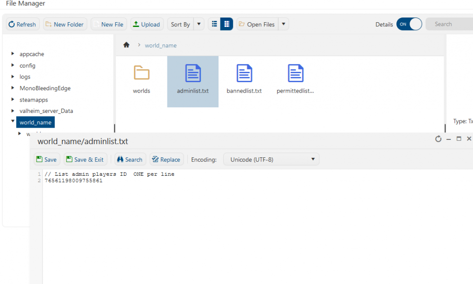Click the Refresh toolbar button
This screenshot has height=284, width=473.
pyautogui.click(x=22, y=24)
